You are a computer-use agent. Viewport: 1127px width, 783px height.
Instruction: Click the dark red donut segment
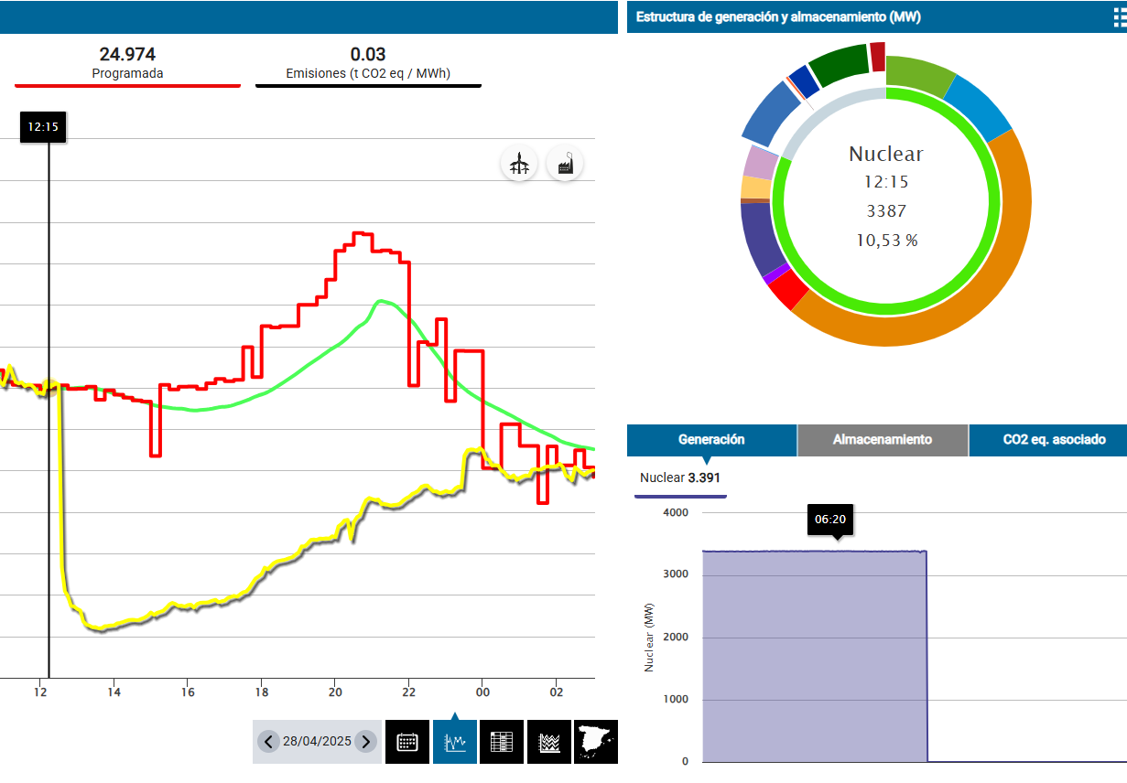tap(878, 57)
